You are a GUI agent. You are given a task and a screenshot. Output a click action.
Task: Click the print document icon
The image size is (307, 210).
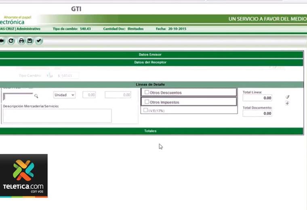coord(21,41)
